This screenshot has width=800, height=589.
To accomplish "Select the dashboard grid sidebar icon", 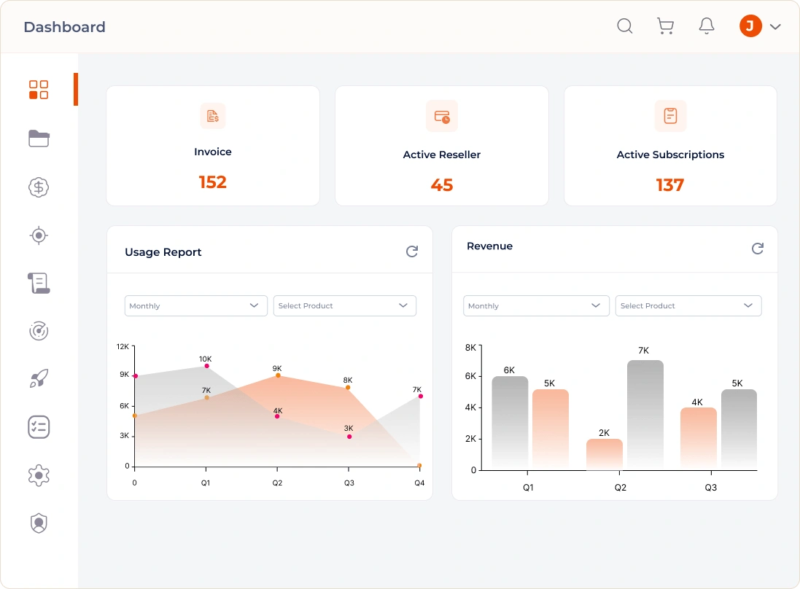I will [x=39, y=90].
